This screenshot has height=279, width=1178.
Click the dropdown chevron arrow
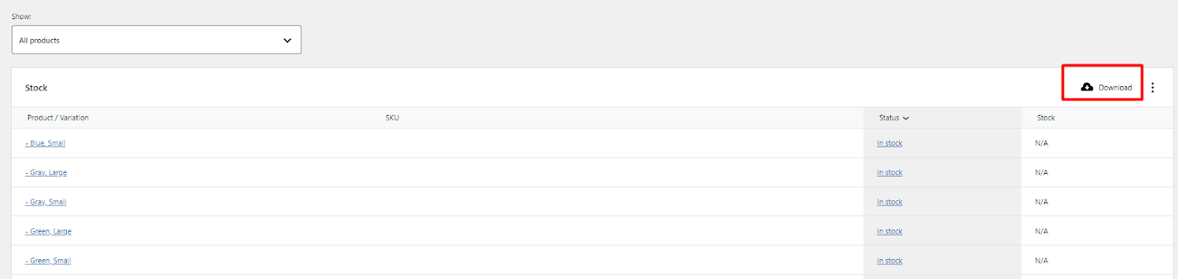[x=287, y=40]
